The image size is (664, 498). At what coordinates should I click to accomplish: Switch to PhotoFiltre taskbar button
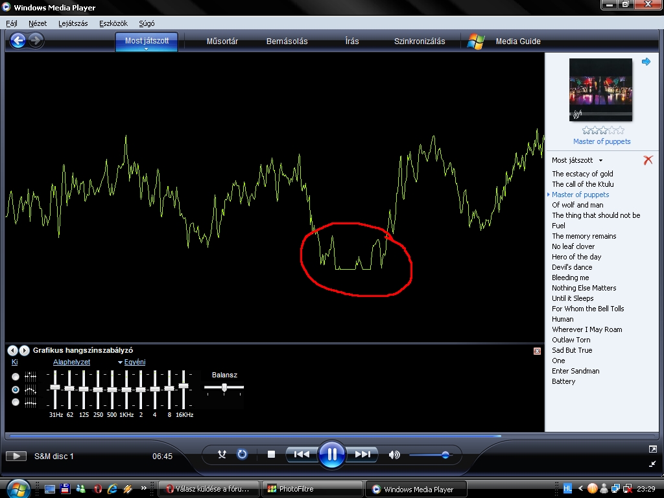click(x=312, y=489)
